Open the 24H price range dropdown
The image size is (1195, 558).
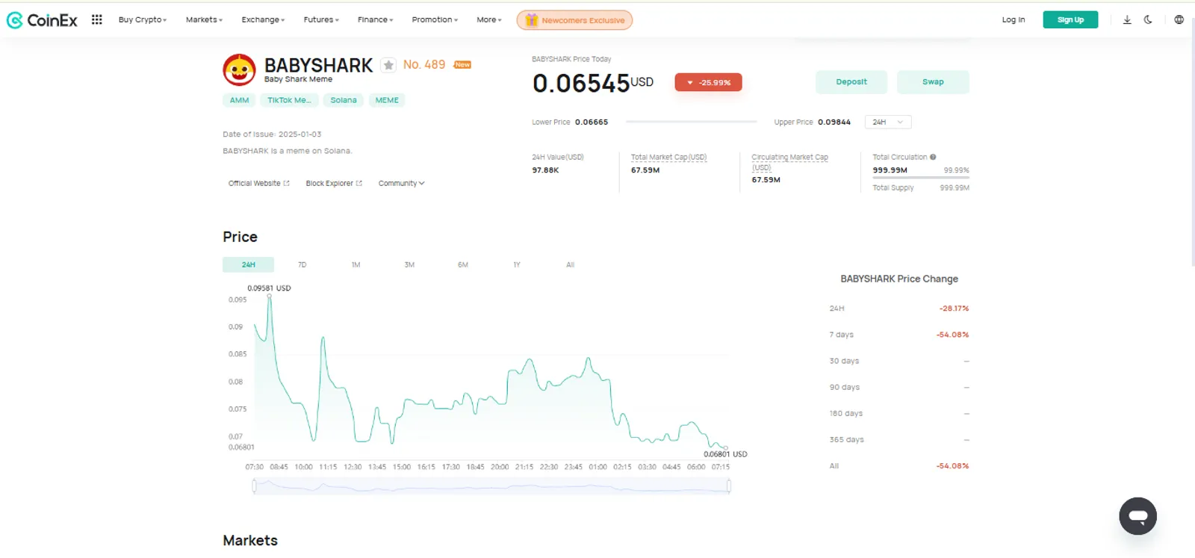888,122
